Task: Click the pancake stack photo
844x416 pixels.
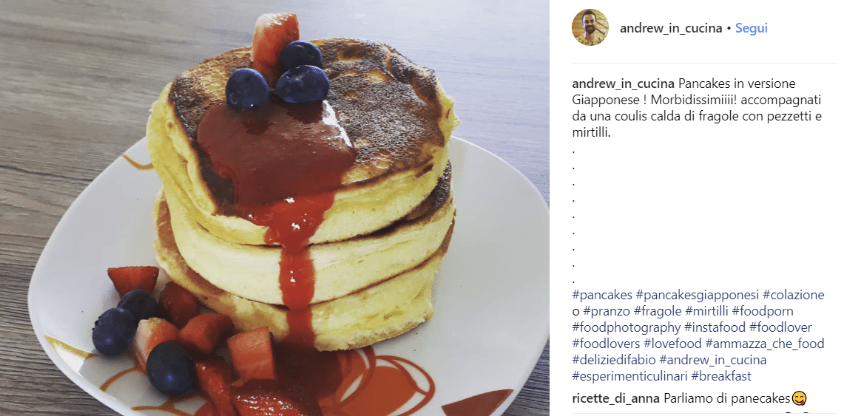Action: tap(274, 208)
